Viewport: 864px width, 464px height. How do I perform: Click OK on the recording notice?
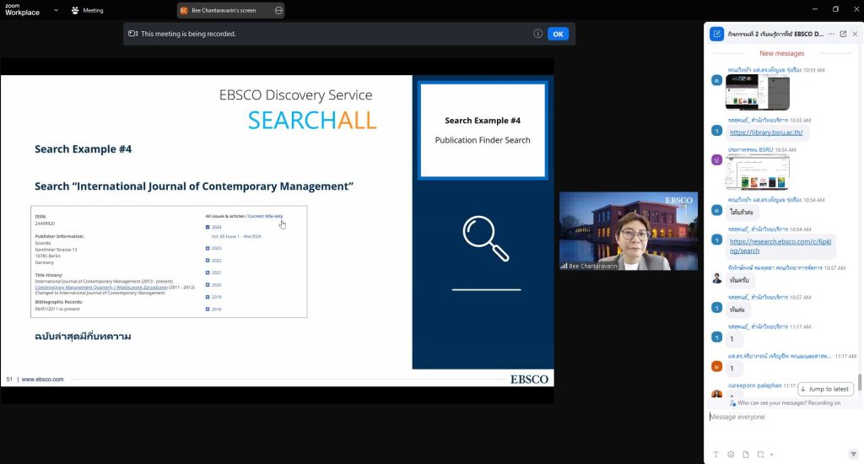[558, 34]
